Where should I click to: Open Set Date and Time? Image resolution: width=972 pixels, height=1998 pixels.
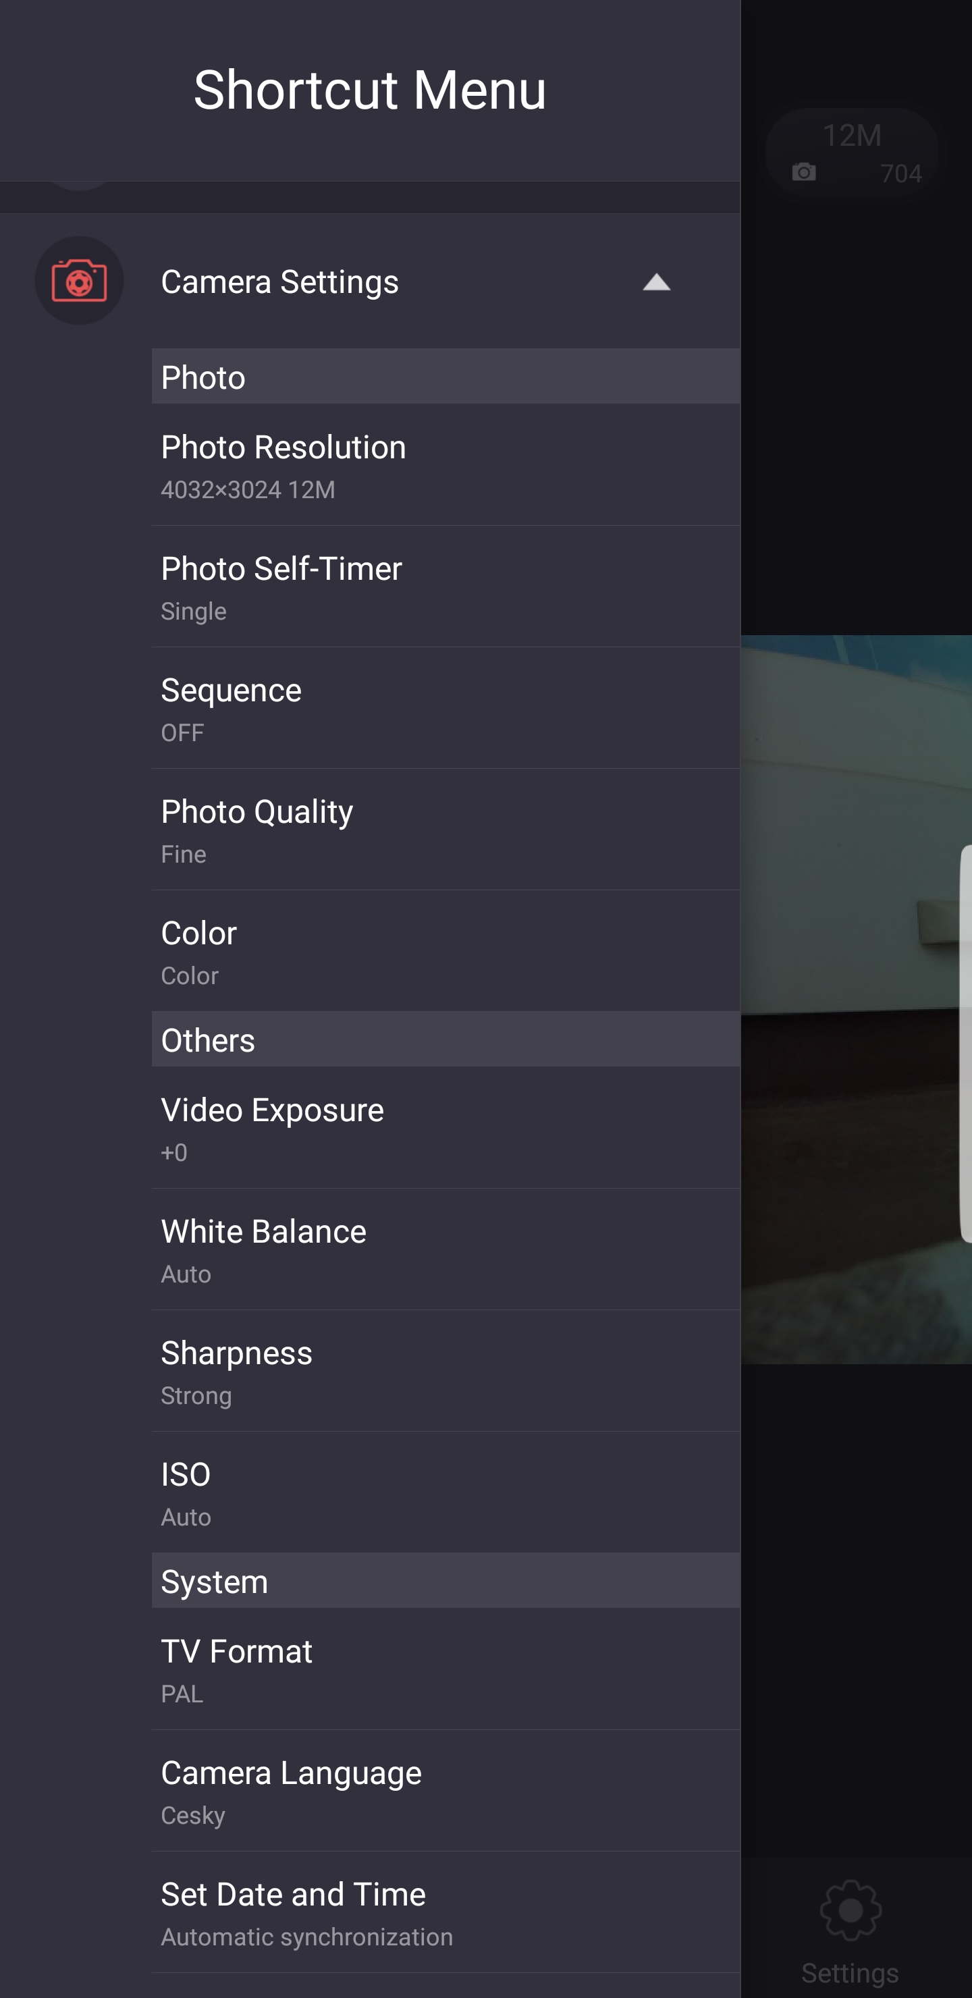coord(446,1913)
